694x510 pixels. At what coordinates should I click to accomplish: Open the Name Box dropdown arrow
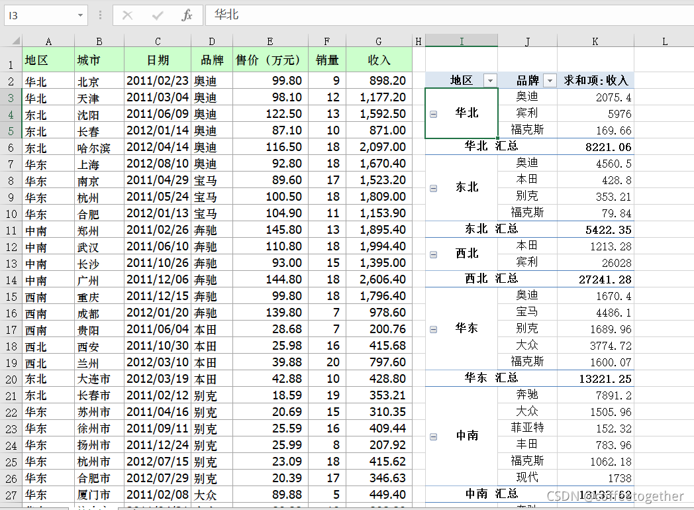[x=80, y=15]
